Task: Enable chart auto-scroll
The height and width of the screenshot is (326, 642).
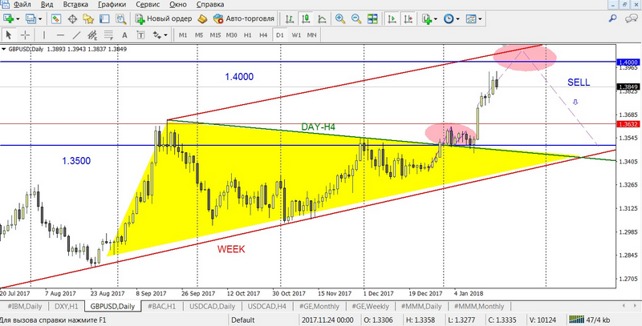Action: (390, 18)
